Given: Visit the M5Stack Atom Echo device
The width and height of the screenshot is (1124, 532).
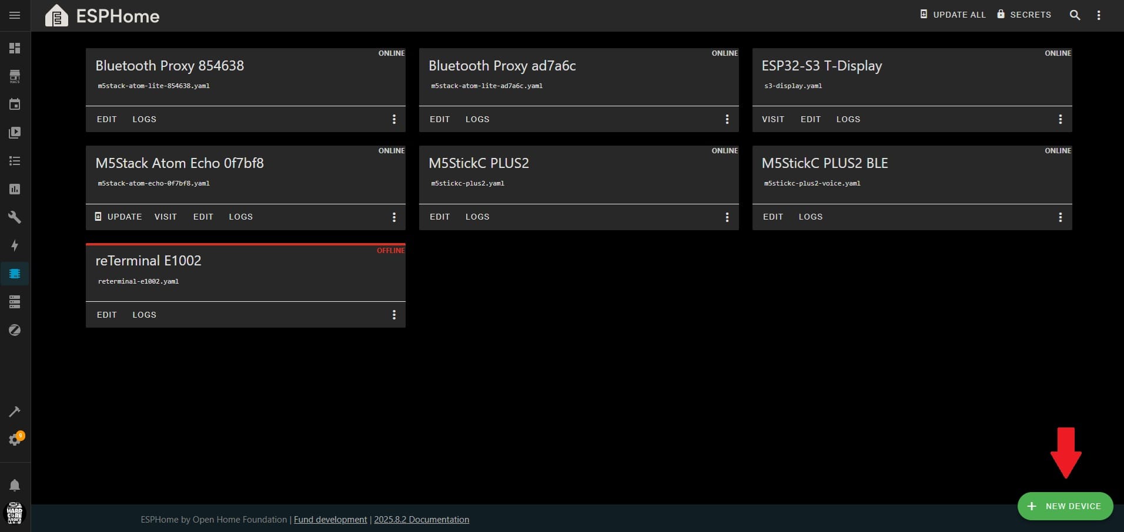Looking at the screenshot, I should click(x=166, y=217).
